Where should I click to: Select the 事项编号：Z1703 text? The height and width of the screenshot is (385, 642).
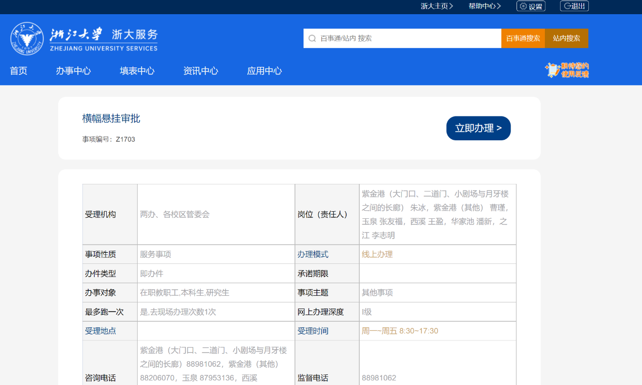click(x=109, y=139)
